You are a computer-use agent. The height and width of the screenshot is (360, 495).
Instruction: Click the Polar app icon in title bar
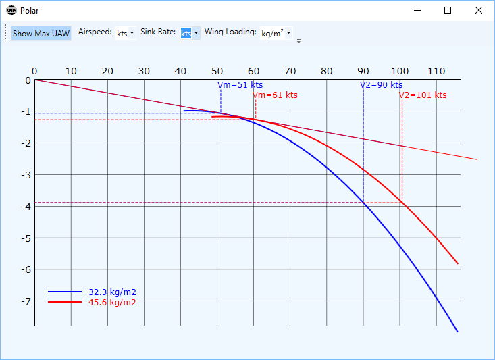tap(11, 11)
